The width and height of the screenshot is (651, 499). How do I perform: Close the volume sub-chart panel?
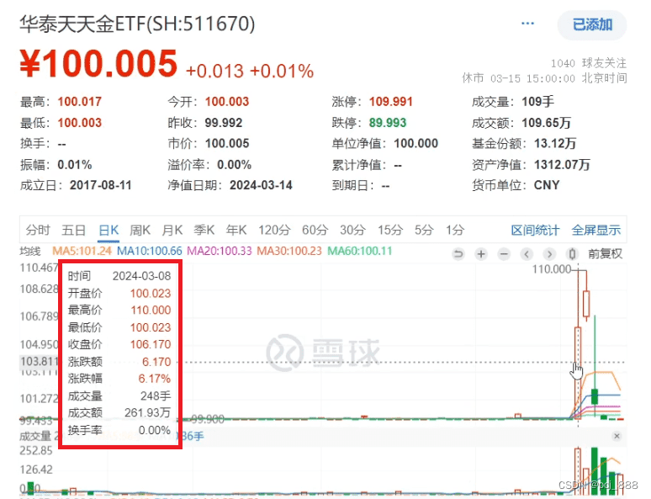tap(617, 436)
